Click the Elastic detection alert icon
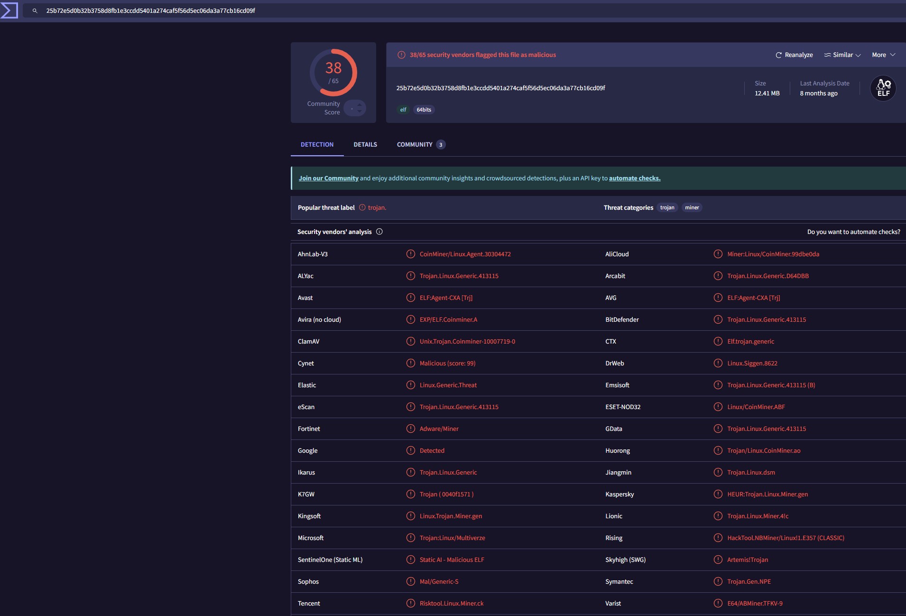 [411, 385]
